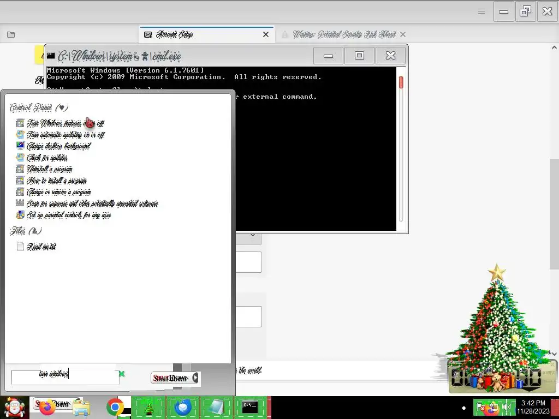Switch to Warning: Potential Security Risk tab

tap(344, 34)
